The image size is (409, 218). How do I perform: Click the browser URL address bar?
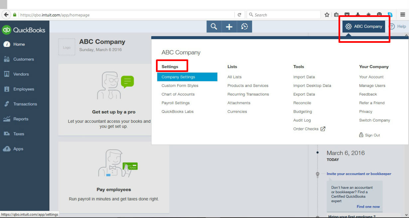[x=126, y=15]
